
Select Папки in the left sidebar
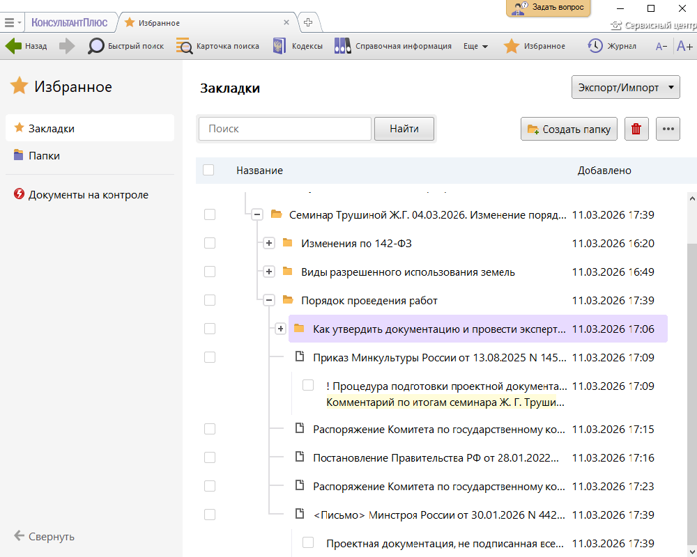coord(44,156)
